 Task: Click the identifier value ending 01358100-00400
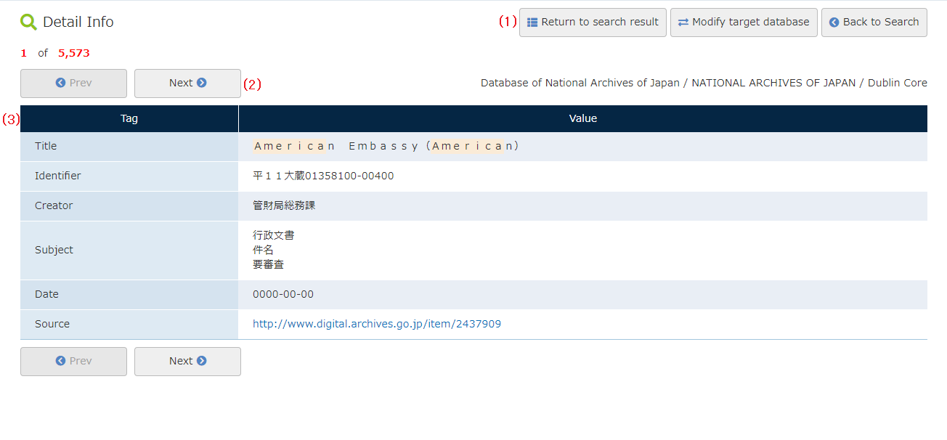pyautogui.click(x=323, y=176)
